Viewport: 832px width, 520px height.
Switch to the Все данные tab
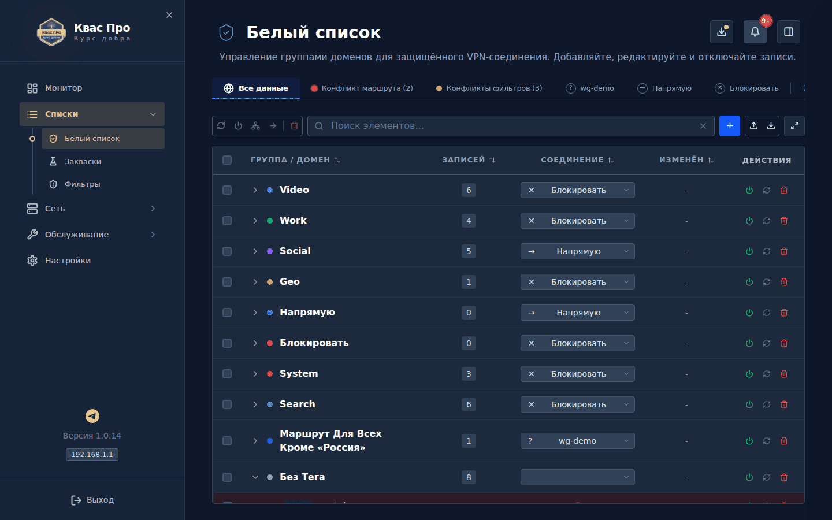tap(256, 88)
